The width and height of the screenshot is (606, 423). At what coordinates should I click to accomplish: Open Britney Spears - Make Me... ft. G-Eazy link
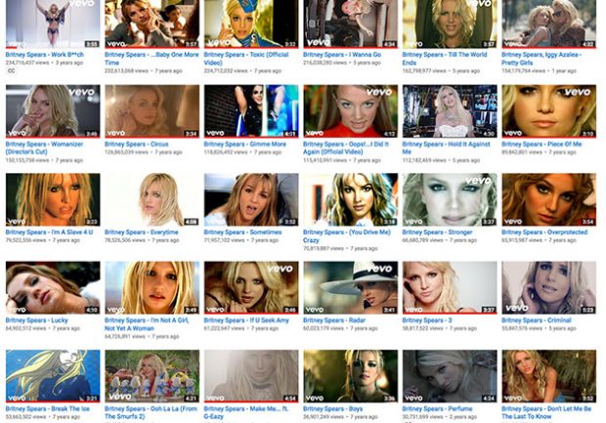click(246, 412)
